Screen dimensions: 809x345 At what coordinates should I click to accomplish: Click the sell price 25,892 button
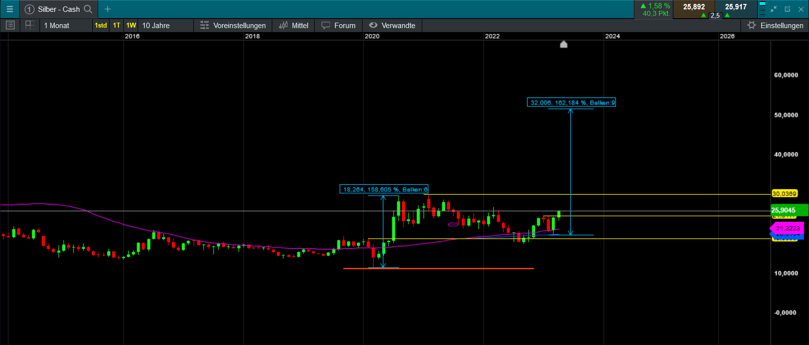pos(694,9)
